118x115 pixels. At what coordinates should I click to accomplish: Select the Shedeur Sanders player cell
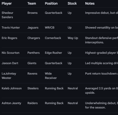point(8,15)
